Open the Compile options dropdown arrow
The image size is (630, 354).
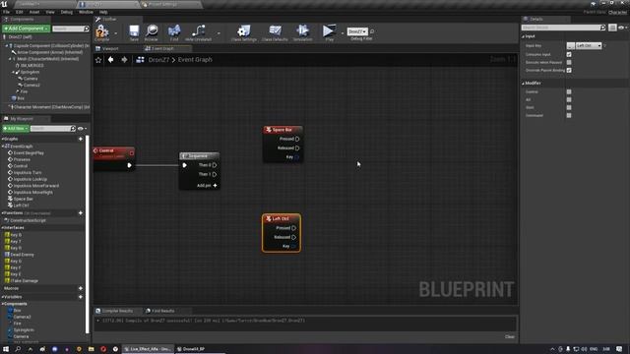coord(116,32)
